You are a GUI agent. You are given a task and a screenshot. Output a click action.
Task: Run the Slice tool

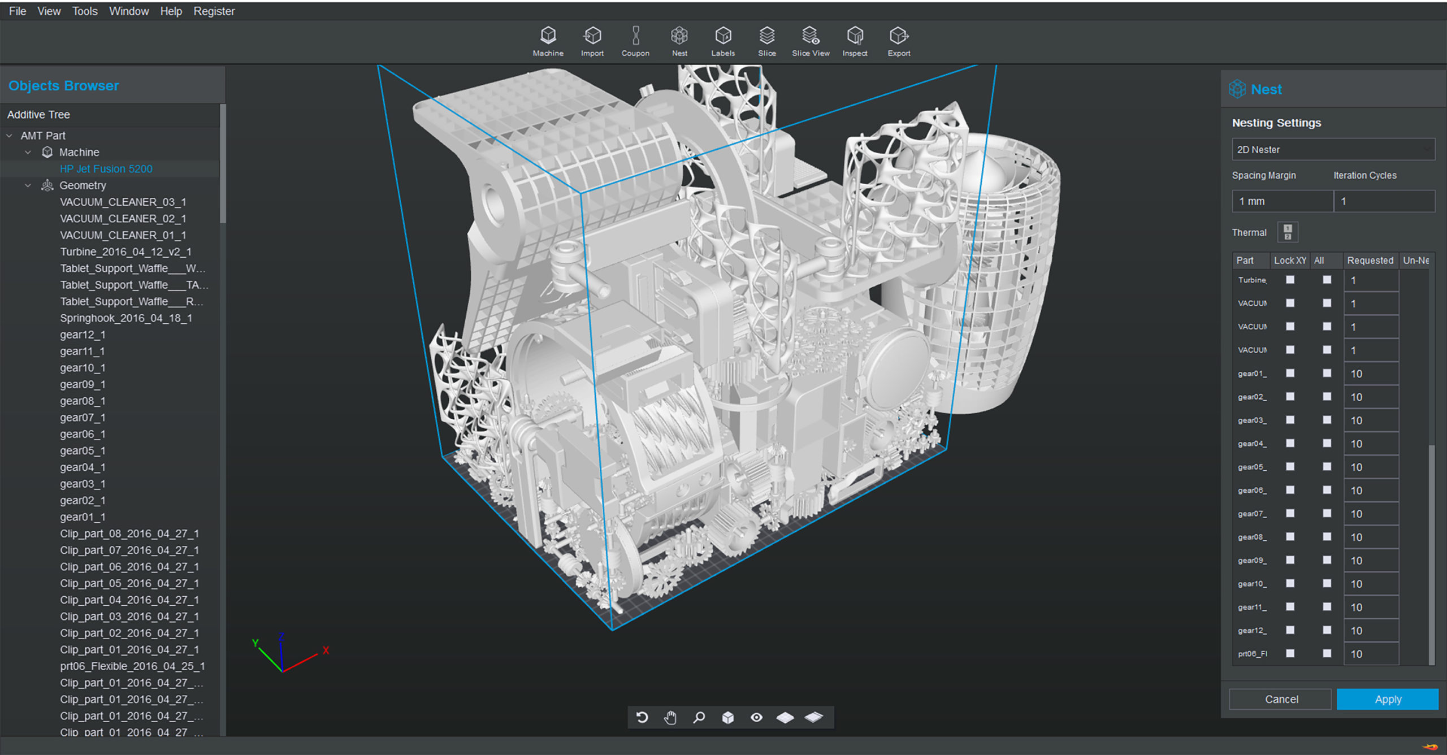click(766, 41)
